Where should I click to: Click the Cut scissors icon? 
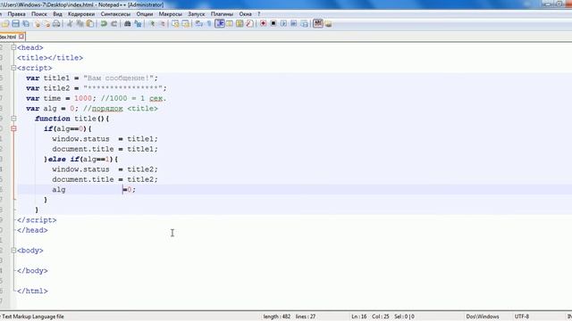(x=70, y=24)
